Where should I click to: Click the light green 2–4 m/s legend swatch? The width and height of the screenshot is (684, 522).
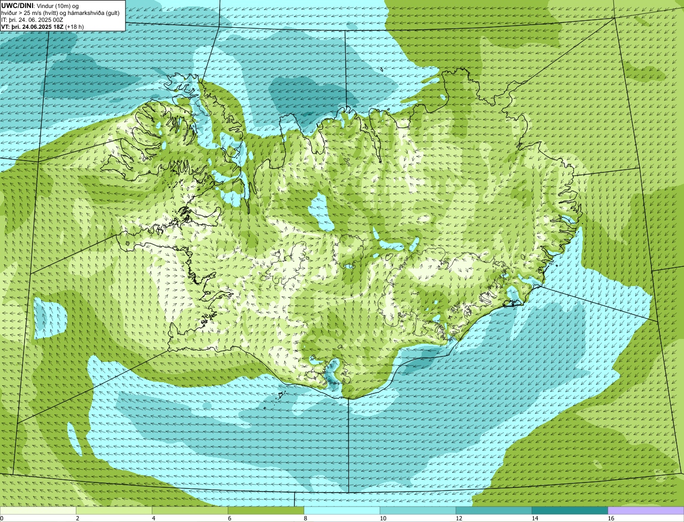(x=114, y=511)
